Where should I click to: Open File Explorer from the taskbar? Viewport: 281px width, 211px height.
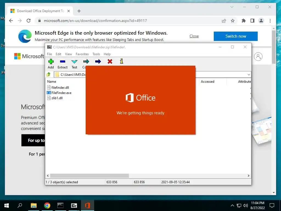pos(33,206)
